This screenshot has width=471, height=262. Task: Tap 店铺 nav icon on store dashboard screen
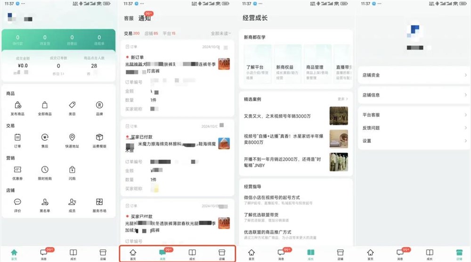[x=103, y=253]
